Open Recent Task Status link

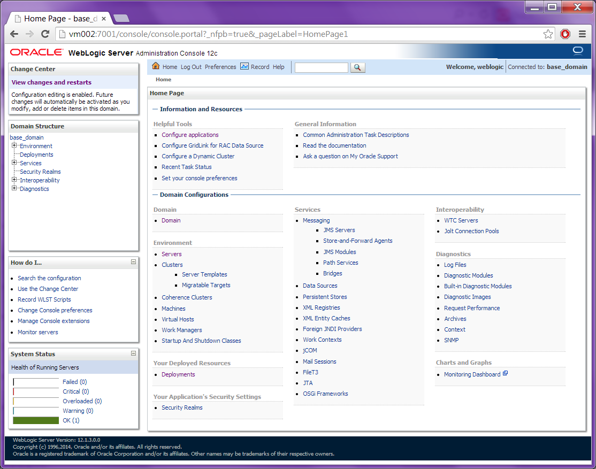pyautogui.click(x=187, y=167)
